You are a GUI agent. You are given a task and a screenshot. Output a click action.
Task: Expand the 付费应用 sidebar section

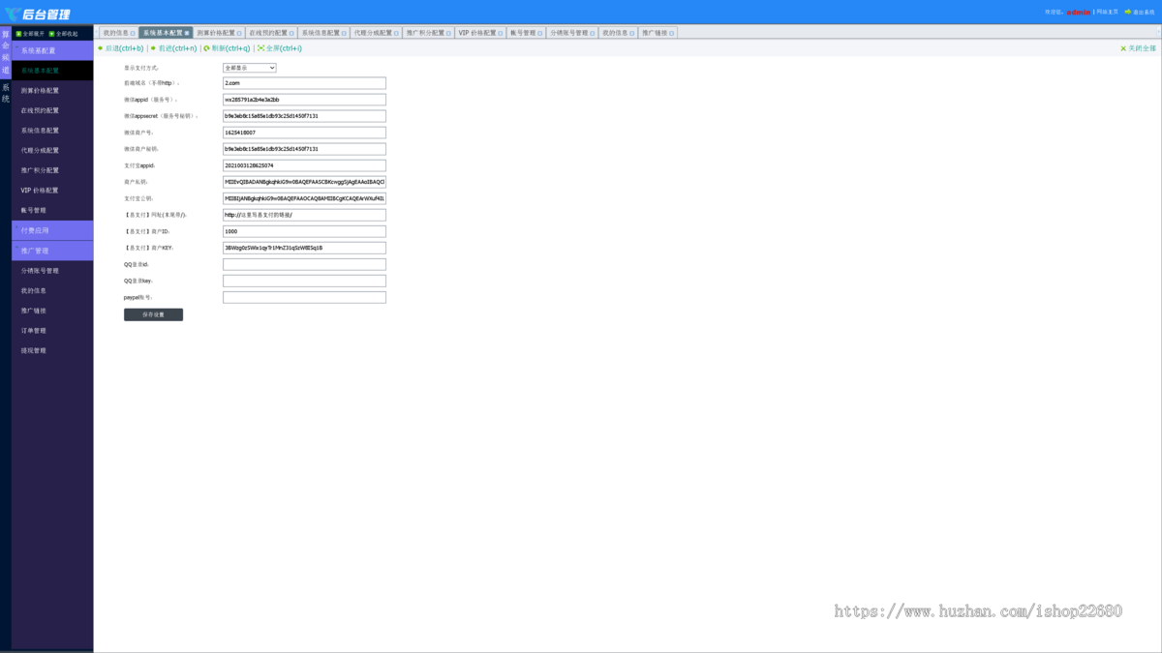coord(52,230)
